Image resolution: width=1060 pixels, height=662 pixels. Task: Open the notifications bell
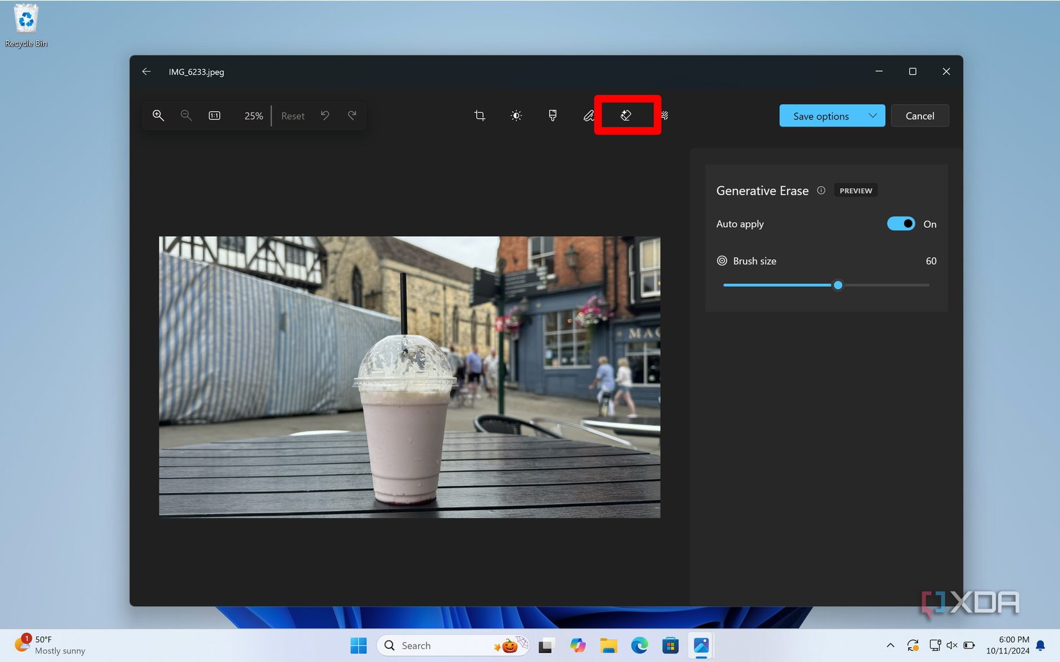coord(1040,645)
